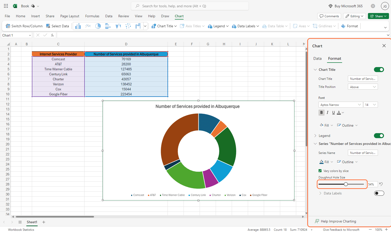The height and width of the screenshot is (232, 391).
Task: Expand the Legend section
Action: click(x=315, y=136)
